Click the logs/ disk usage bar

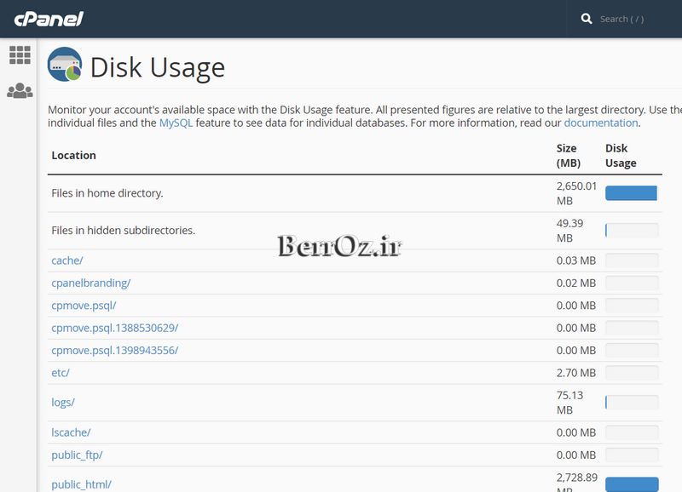(x=631, y=402)
